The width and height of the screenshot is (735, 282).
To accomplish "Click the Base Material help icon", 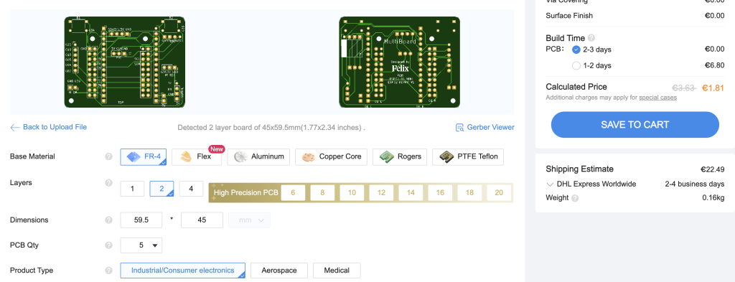I will (x=109, y=157).
